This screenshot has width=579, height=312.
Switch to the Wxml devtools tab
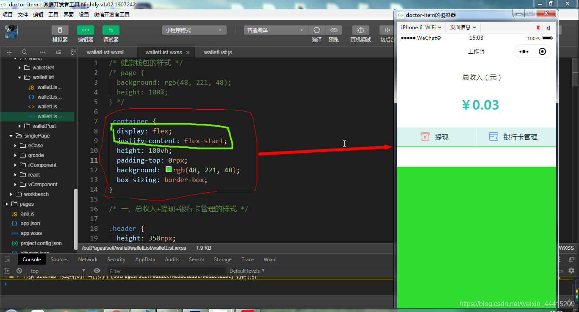[270, 260]
